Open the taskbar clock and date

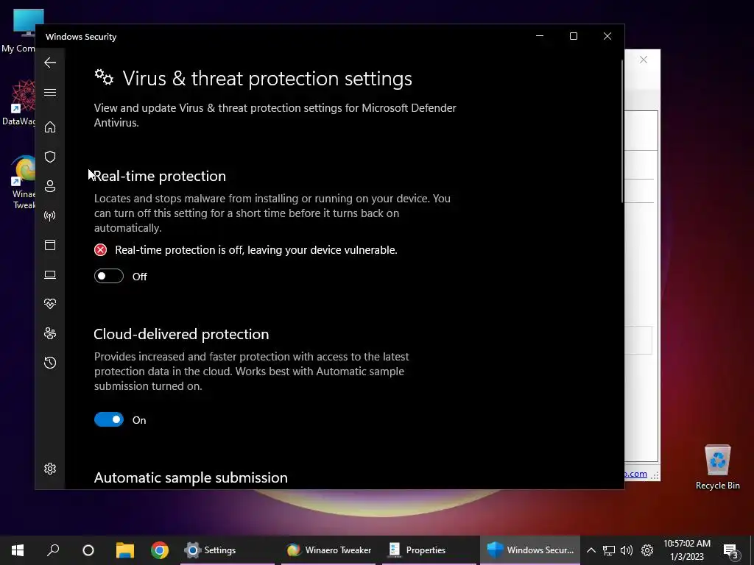pyautogui.click(x=687, y=550)
